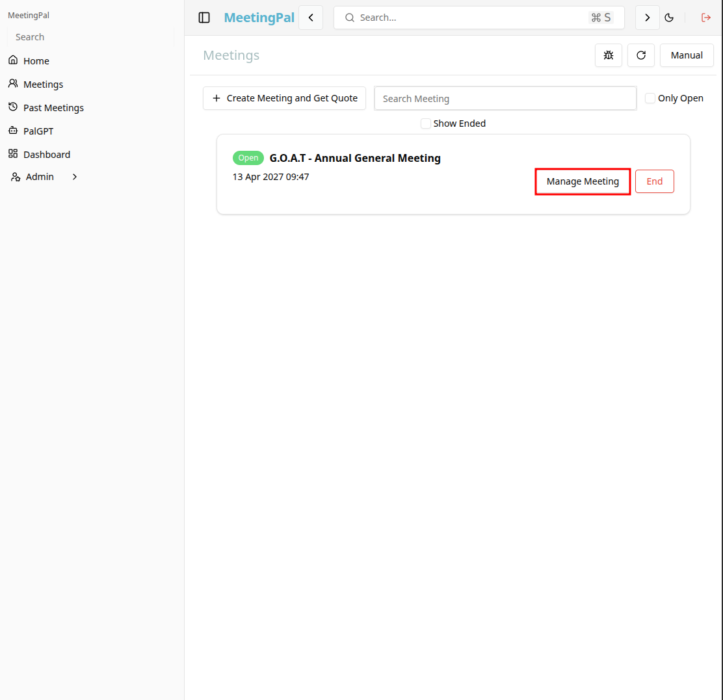This screenshot has width=723, height=700.
Task: Open the Admin section label
Action: pyautogui.click(x=40, y=177)
